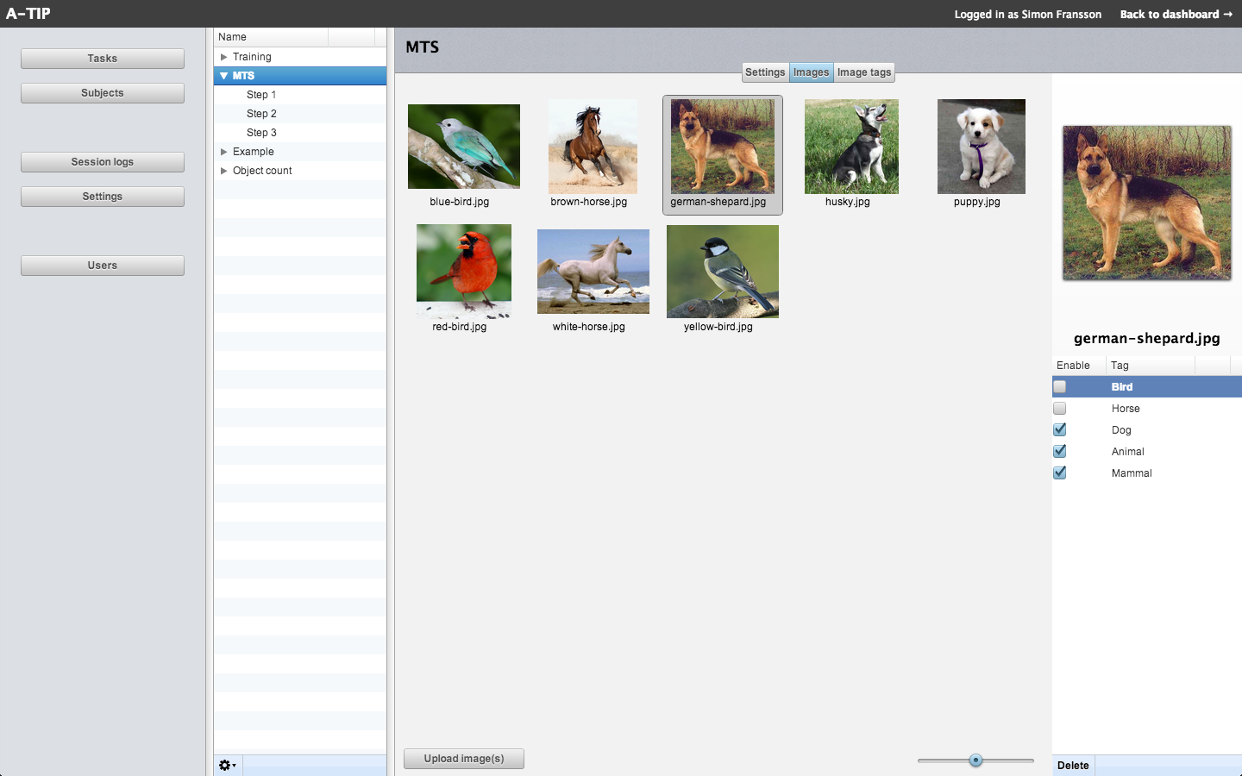Open the Settings tab for MTS
Image resolution: width=1242 pixels, height=776 pixels.
765,72
